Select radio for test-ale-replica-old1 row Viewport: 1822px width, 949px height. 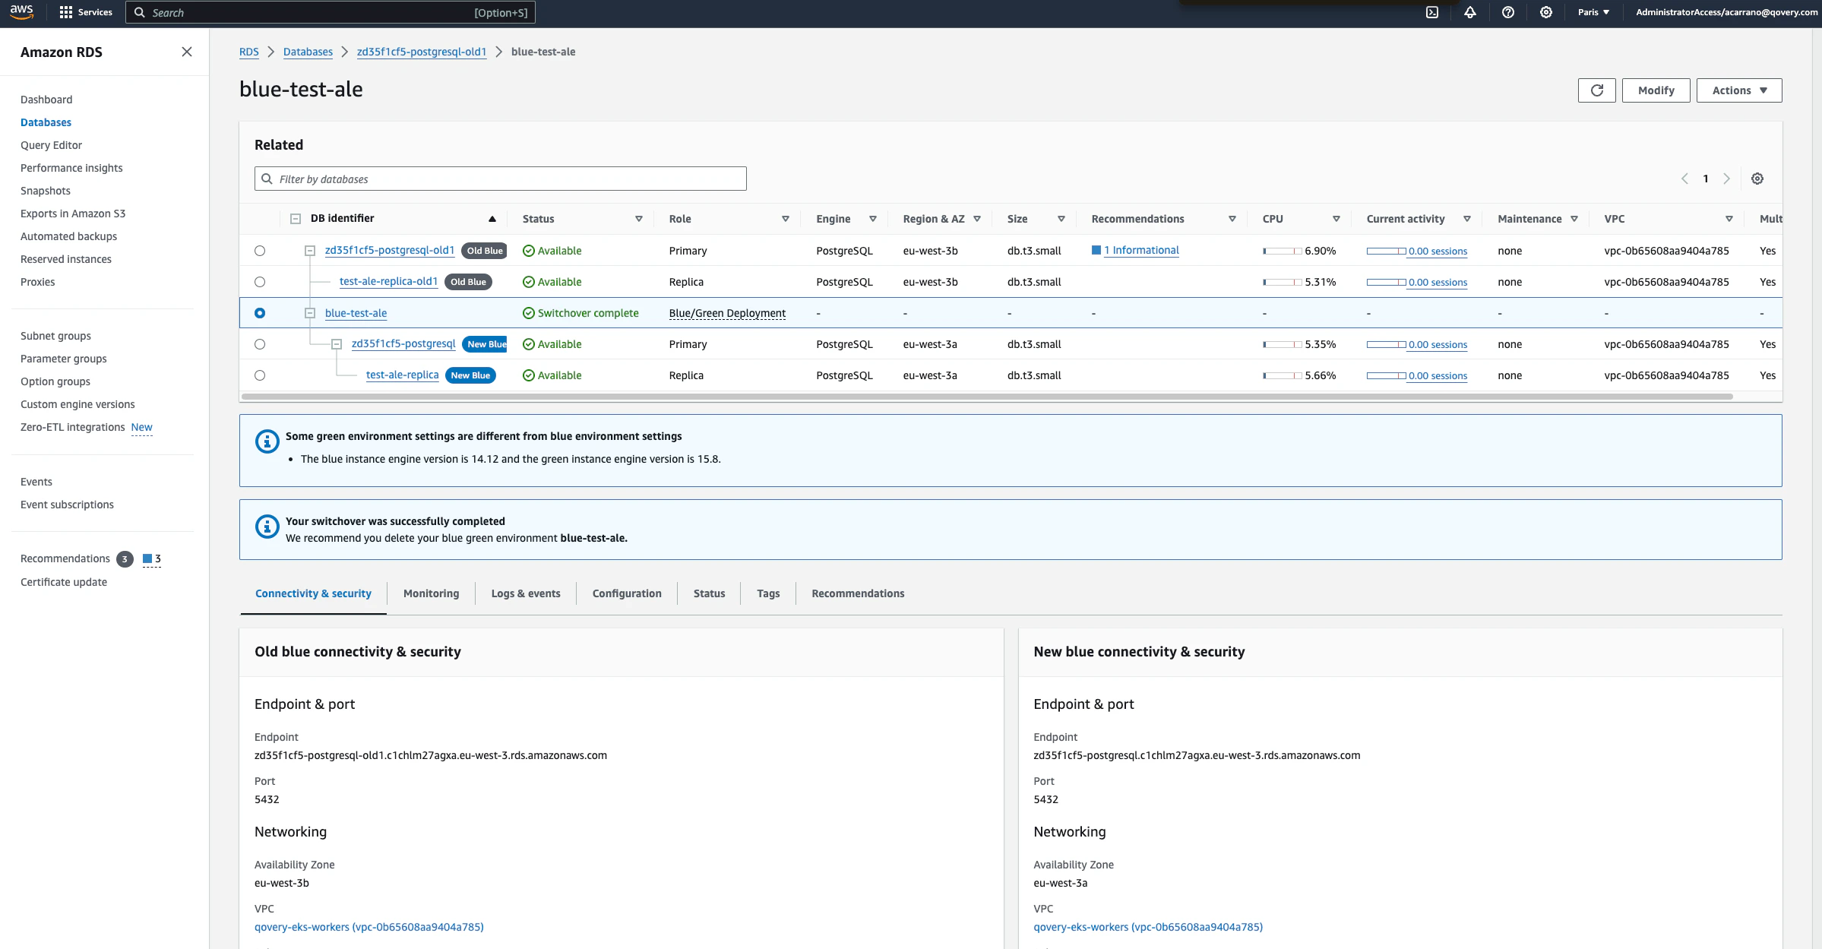point(260,282)
